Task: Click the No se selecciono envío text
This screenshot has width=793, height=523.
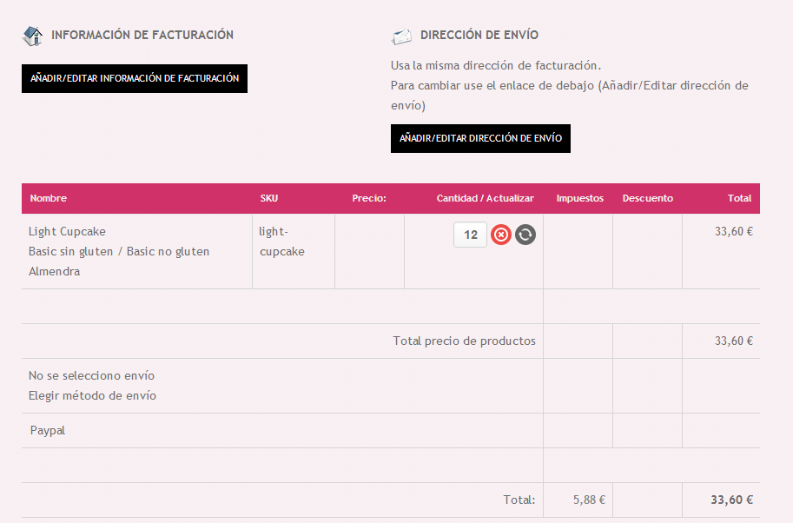Action: click(x=91, y=376)
